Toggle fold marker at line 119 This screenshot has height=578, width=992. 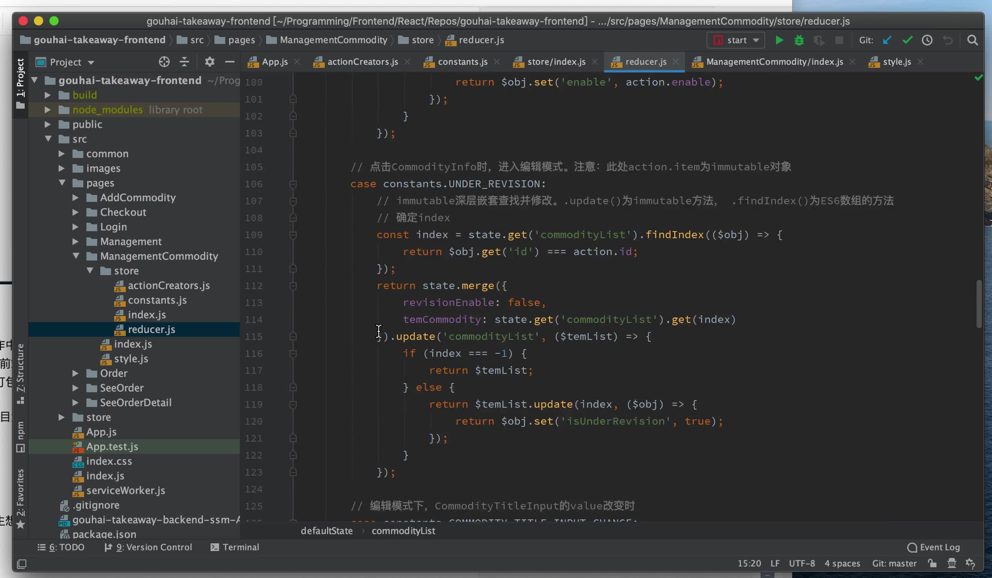tap(293, 404)
